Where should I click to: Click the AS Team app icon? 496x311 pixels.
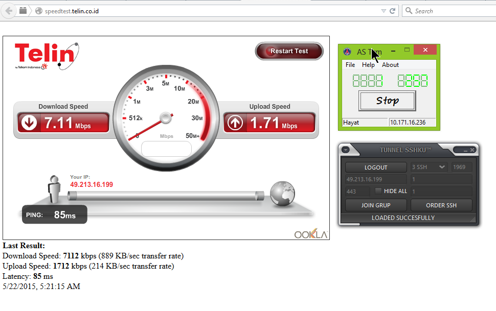pyautogui.click(x=347, y=52)
